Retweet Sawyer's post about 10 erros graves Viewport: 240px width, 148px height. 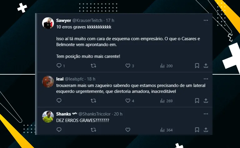point(93,66)
